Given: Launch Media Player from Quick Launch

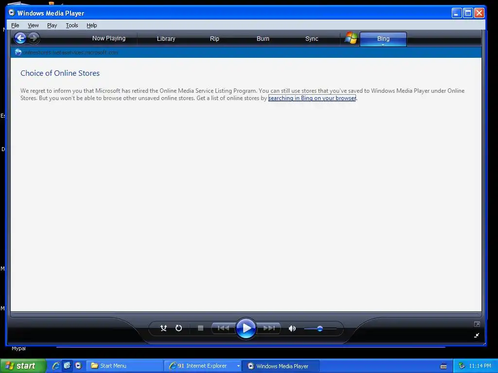Looking at the screenshot, I should coord(78,366).
